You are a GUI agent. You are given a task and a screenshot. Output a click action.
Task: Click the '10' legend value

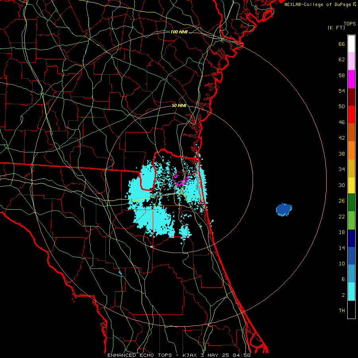pyautogui.click(x=342, y=264)
